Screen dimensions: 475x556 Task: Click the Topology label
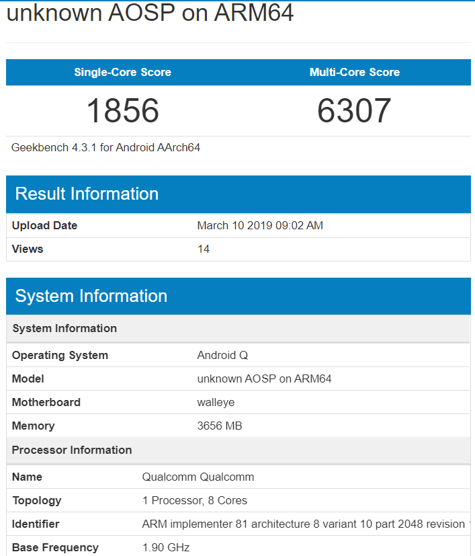tap(37, 501)
